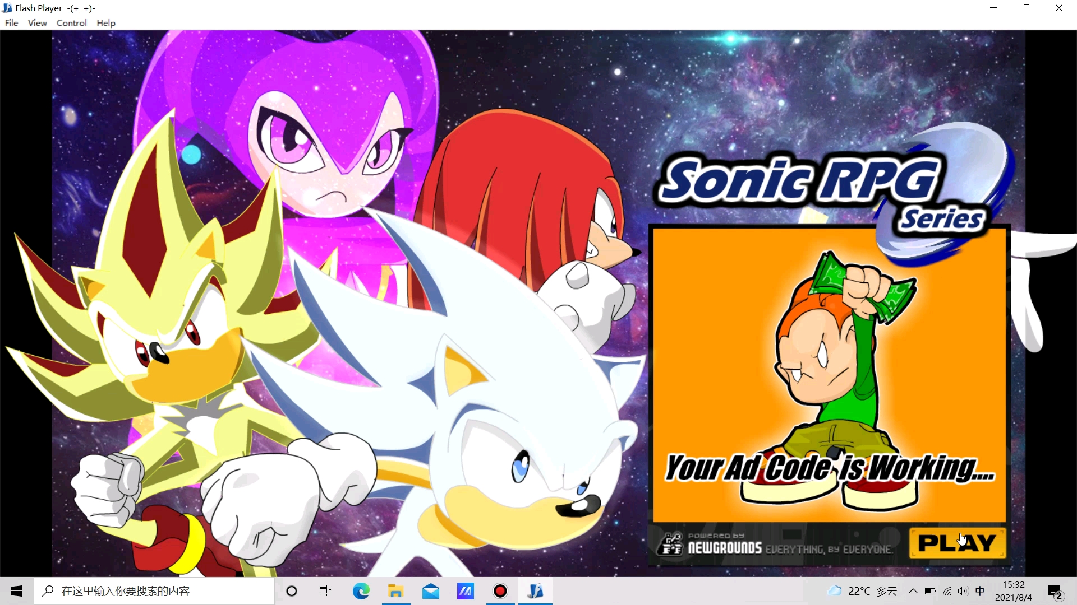Image resolution: width=1077 pixels, height=605 pixels.
Task: Open the Mail app from the taskbar
Action: click(x=431, y=591)
